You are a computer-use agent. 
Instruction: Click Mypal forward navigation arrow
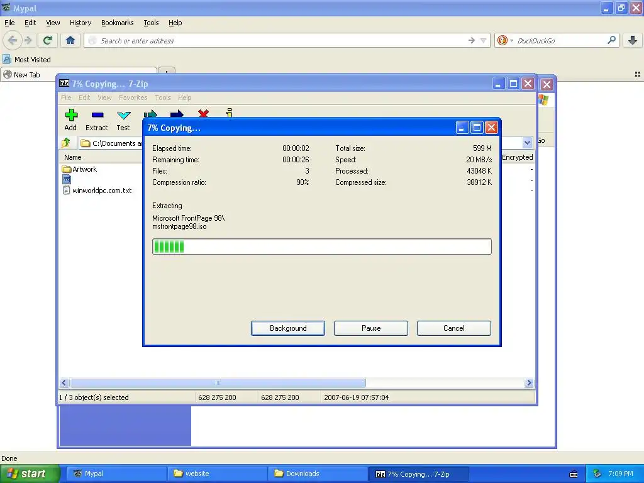click(x=28, y=40)
